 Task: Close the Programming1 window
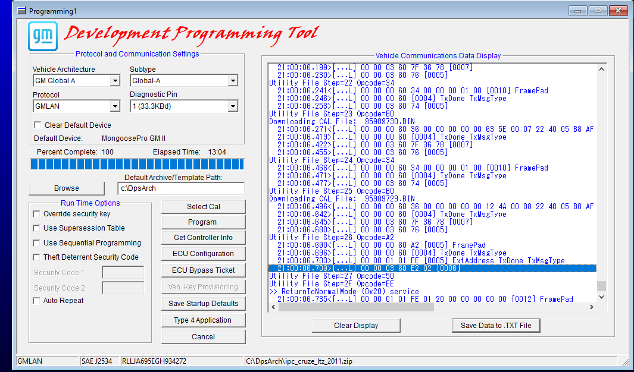(619, 11)
